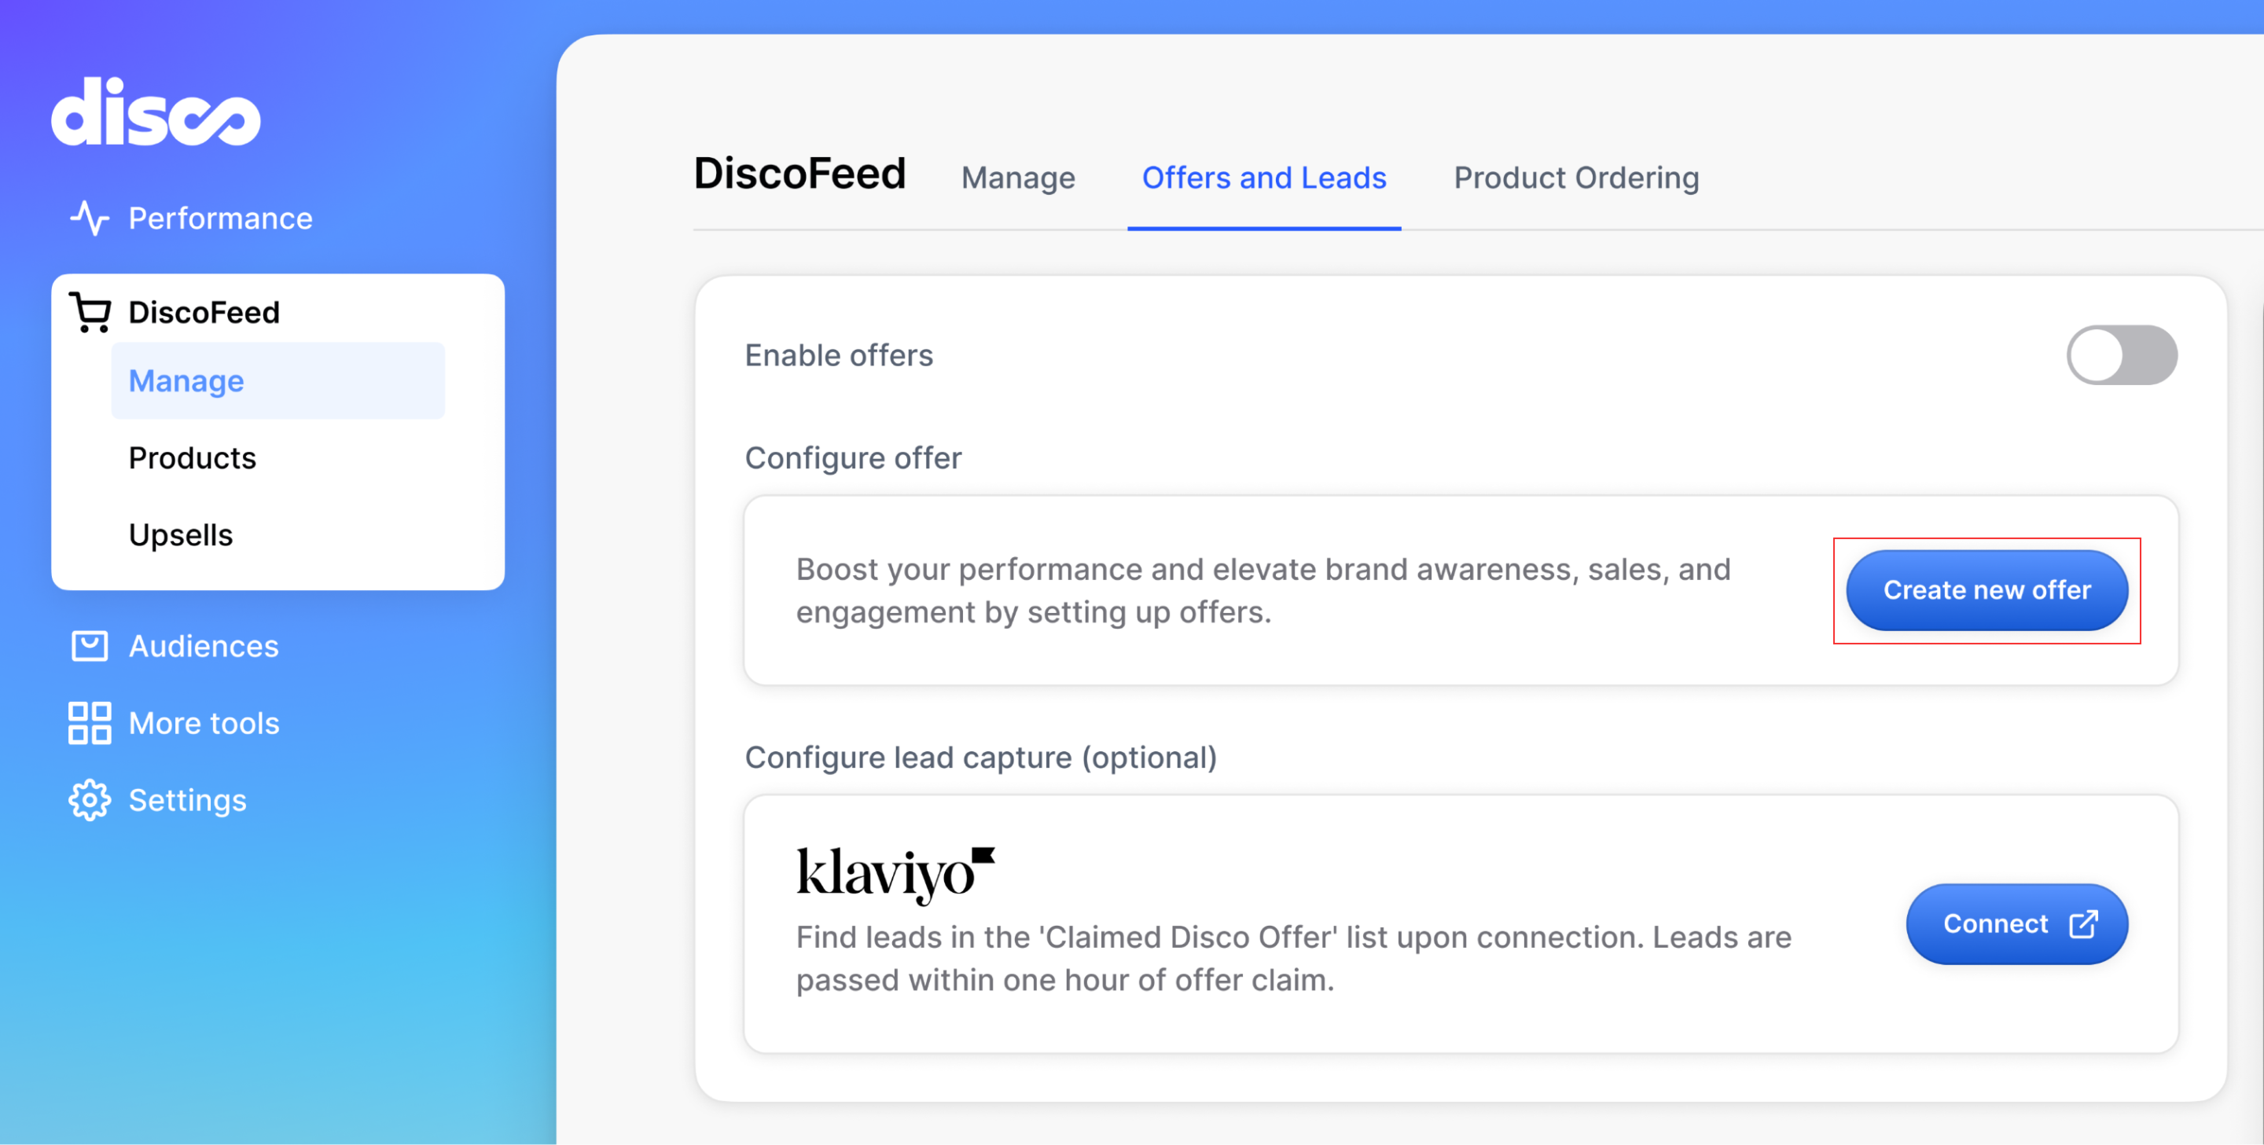Image resolution: width=2264 pixels, height=1145 pixels.
Task: Open Performance in the sidebar
Action: 220,218
